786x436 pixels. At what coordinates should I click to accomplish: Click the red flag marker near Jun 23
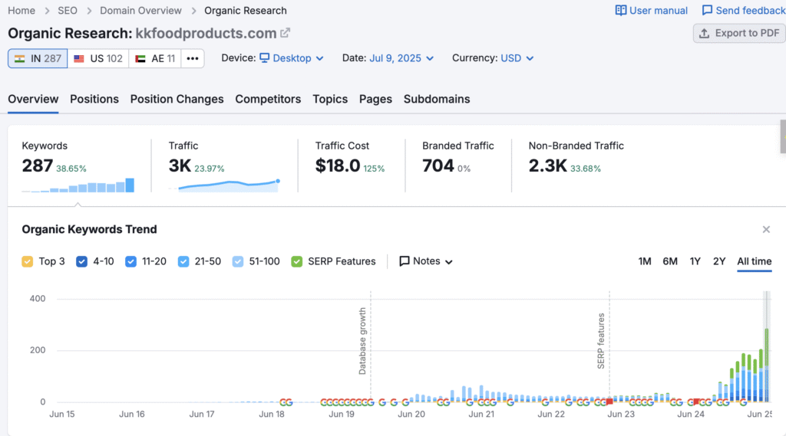[x=609, y=402]
